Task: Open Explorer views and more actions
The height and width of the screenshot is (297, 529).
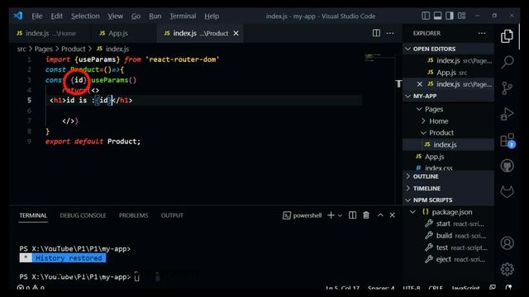Action: tap(482, 33)
